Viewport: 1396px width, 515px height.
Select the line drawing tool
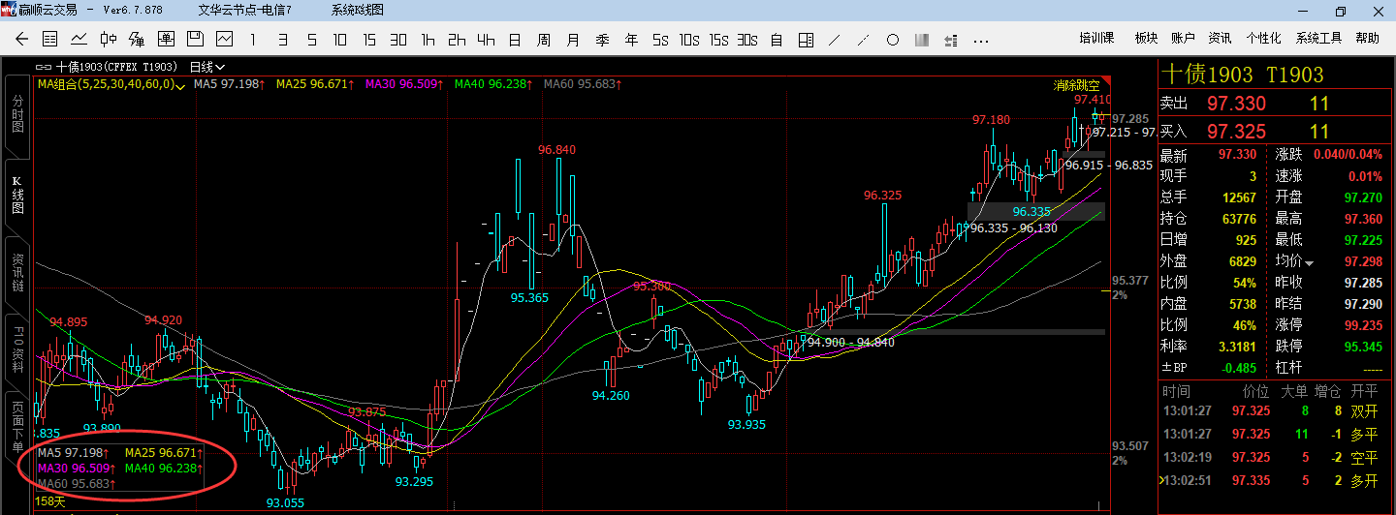(834, 40)
